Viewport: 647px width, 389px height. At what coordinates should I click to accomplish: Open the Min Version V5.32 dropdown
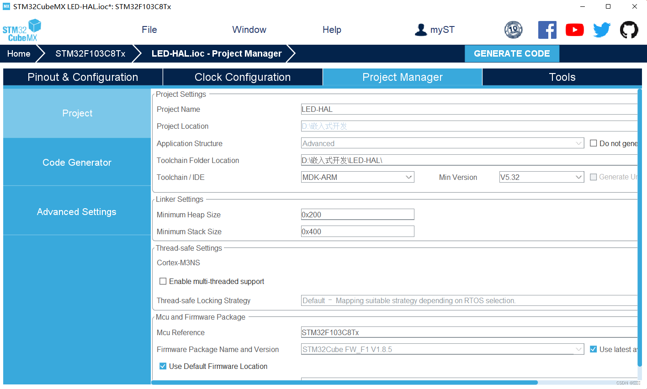click(x=541, y=177)
